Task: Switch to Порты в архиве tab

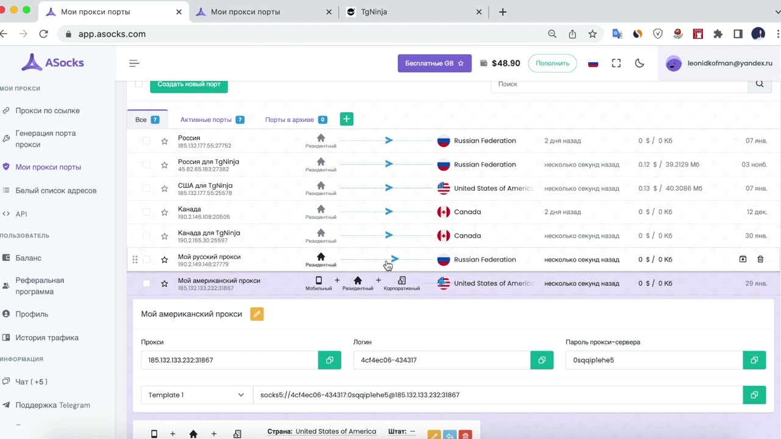Action: [296, 120]
